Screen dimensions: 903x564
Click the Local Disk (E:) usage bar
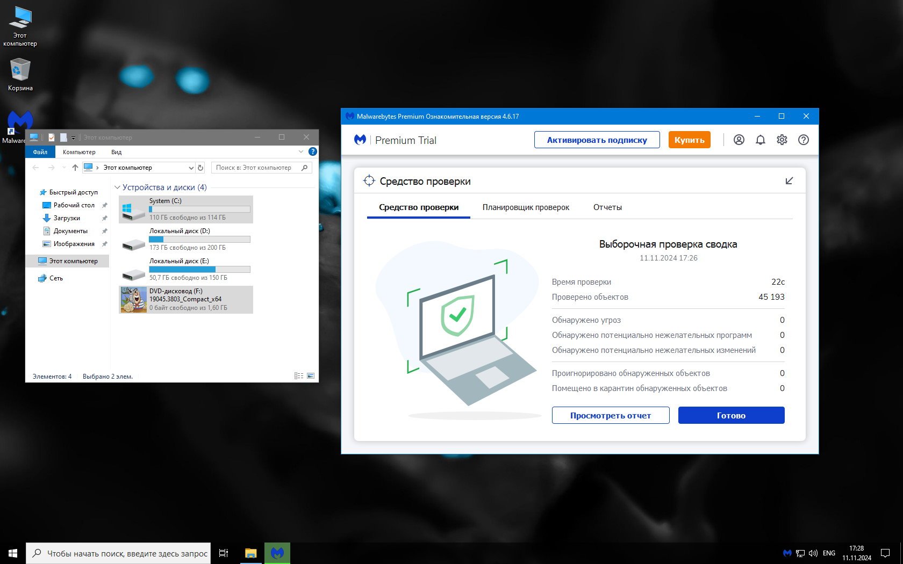click(199, 269)
